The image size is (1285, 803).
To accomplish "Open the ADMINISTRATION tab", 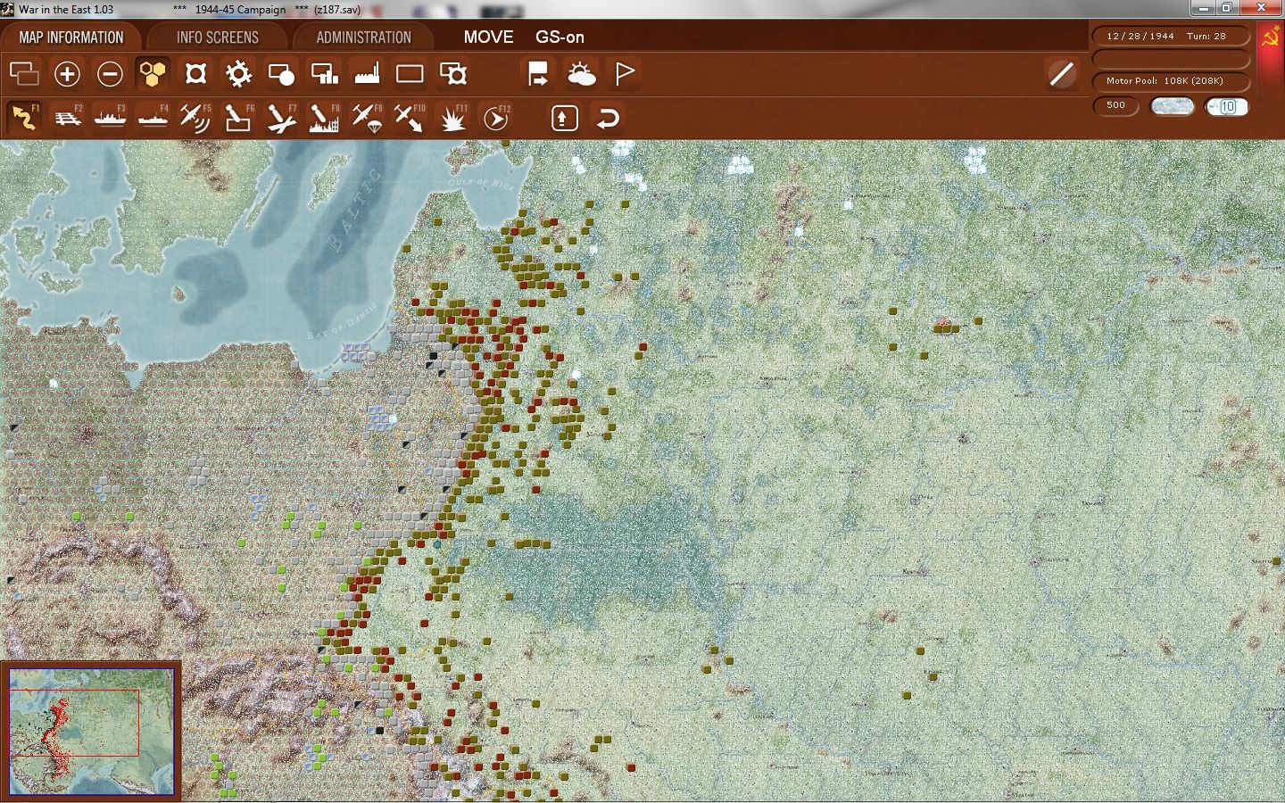I will pos(363,37).
